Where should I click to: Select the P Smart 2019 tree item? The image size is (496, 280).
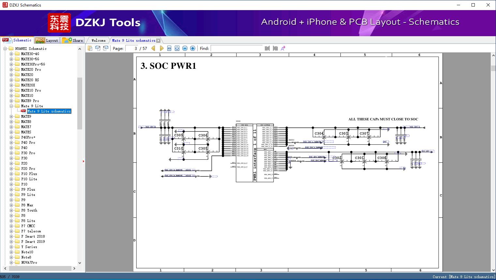coord(33,242)
